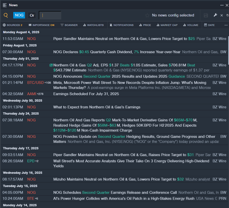The image size is (229, 208).
Task: Click NOG ticker in the 11:53:03AM row
Action: (31, 39)
